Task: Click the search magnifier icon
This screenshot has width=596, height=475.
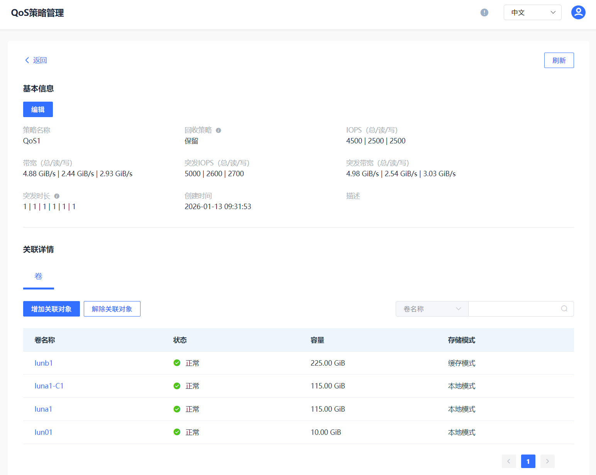Action: [x=564, y=309]
